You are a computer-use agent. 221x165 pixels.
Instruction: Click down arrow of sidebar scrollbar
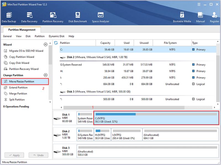(x=50, y=102)
